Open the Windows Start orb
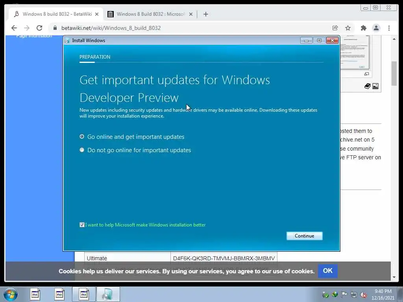 tap(11, 294)
